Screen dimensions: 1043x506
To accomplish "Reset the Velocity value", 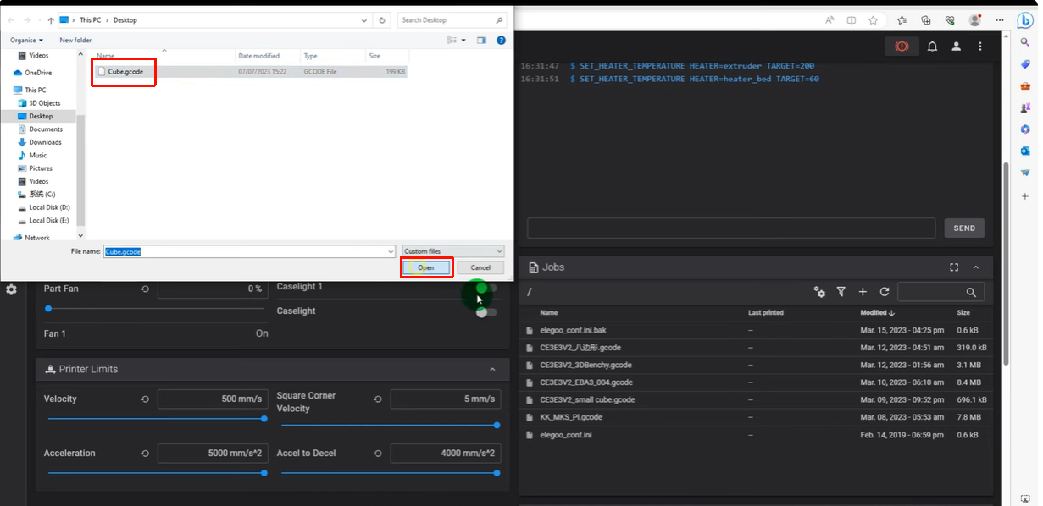I will pos(146,399).
